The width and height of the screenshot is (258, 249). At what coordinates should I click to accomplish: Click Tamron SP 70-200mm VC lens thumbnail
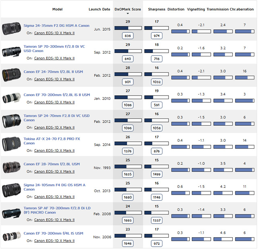pos(12,52)
